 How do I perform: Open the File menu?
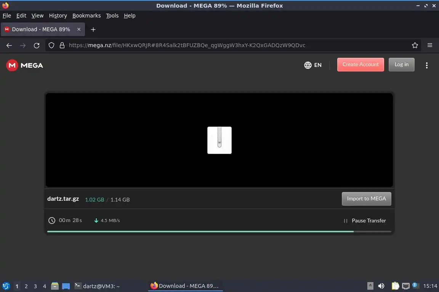pos(7,16)
